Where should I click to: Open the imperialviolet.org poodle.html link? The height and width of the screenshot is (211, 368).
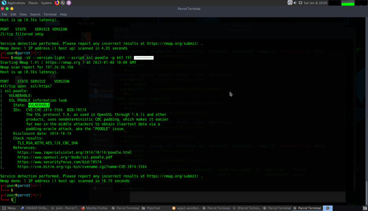coord(75,153)
